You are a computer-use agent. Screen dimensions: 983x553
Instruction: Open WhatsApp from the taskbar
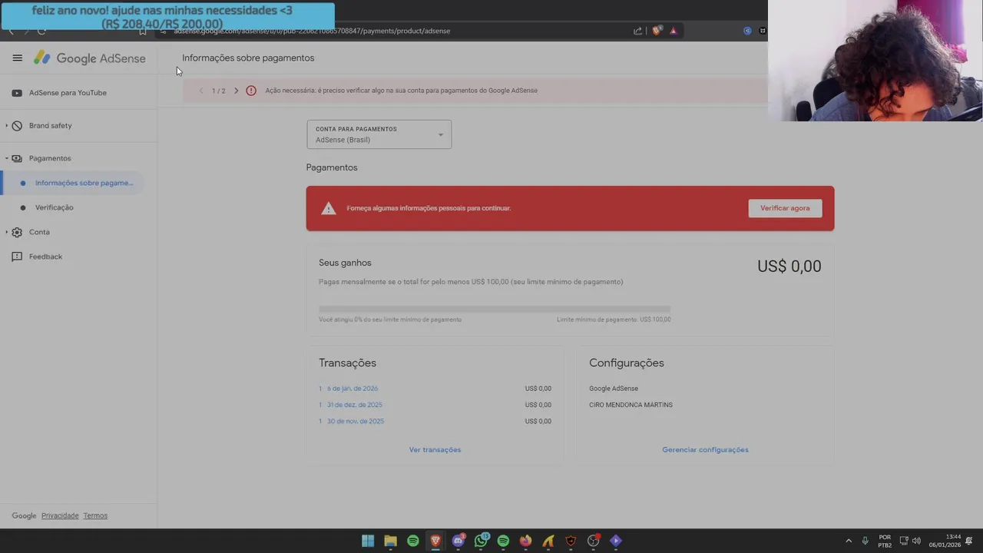point(481,541)
